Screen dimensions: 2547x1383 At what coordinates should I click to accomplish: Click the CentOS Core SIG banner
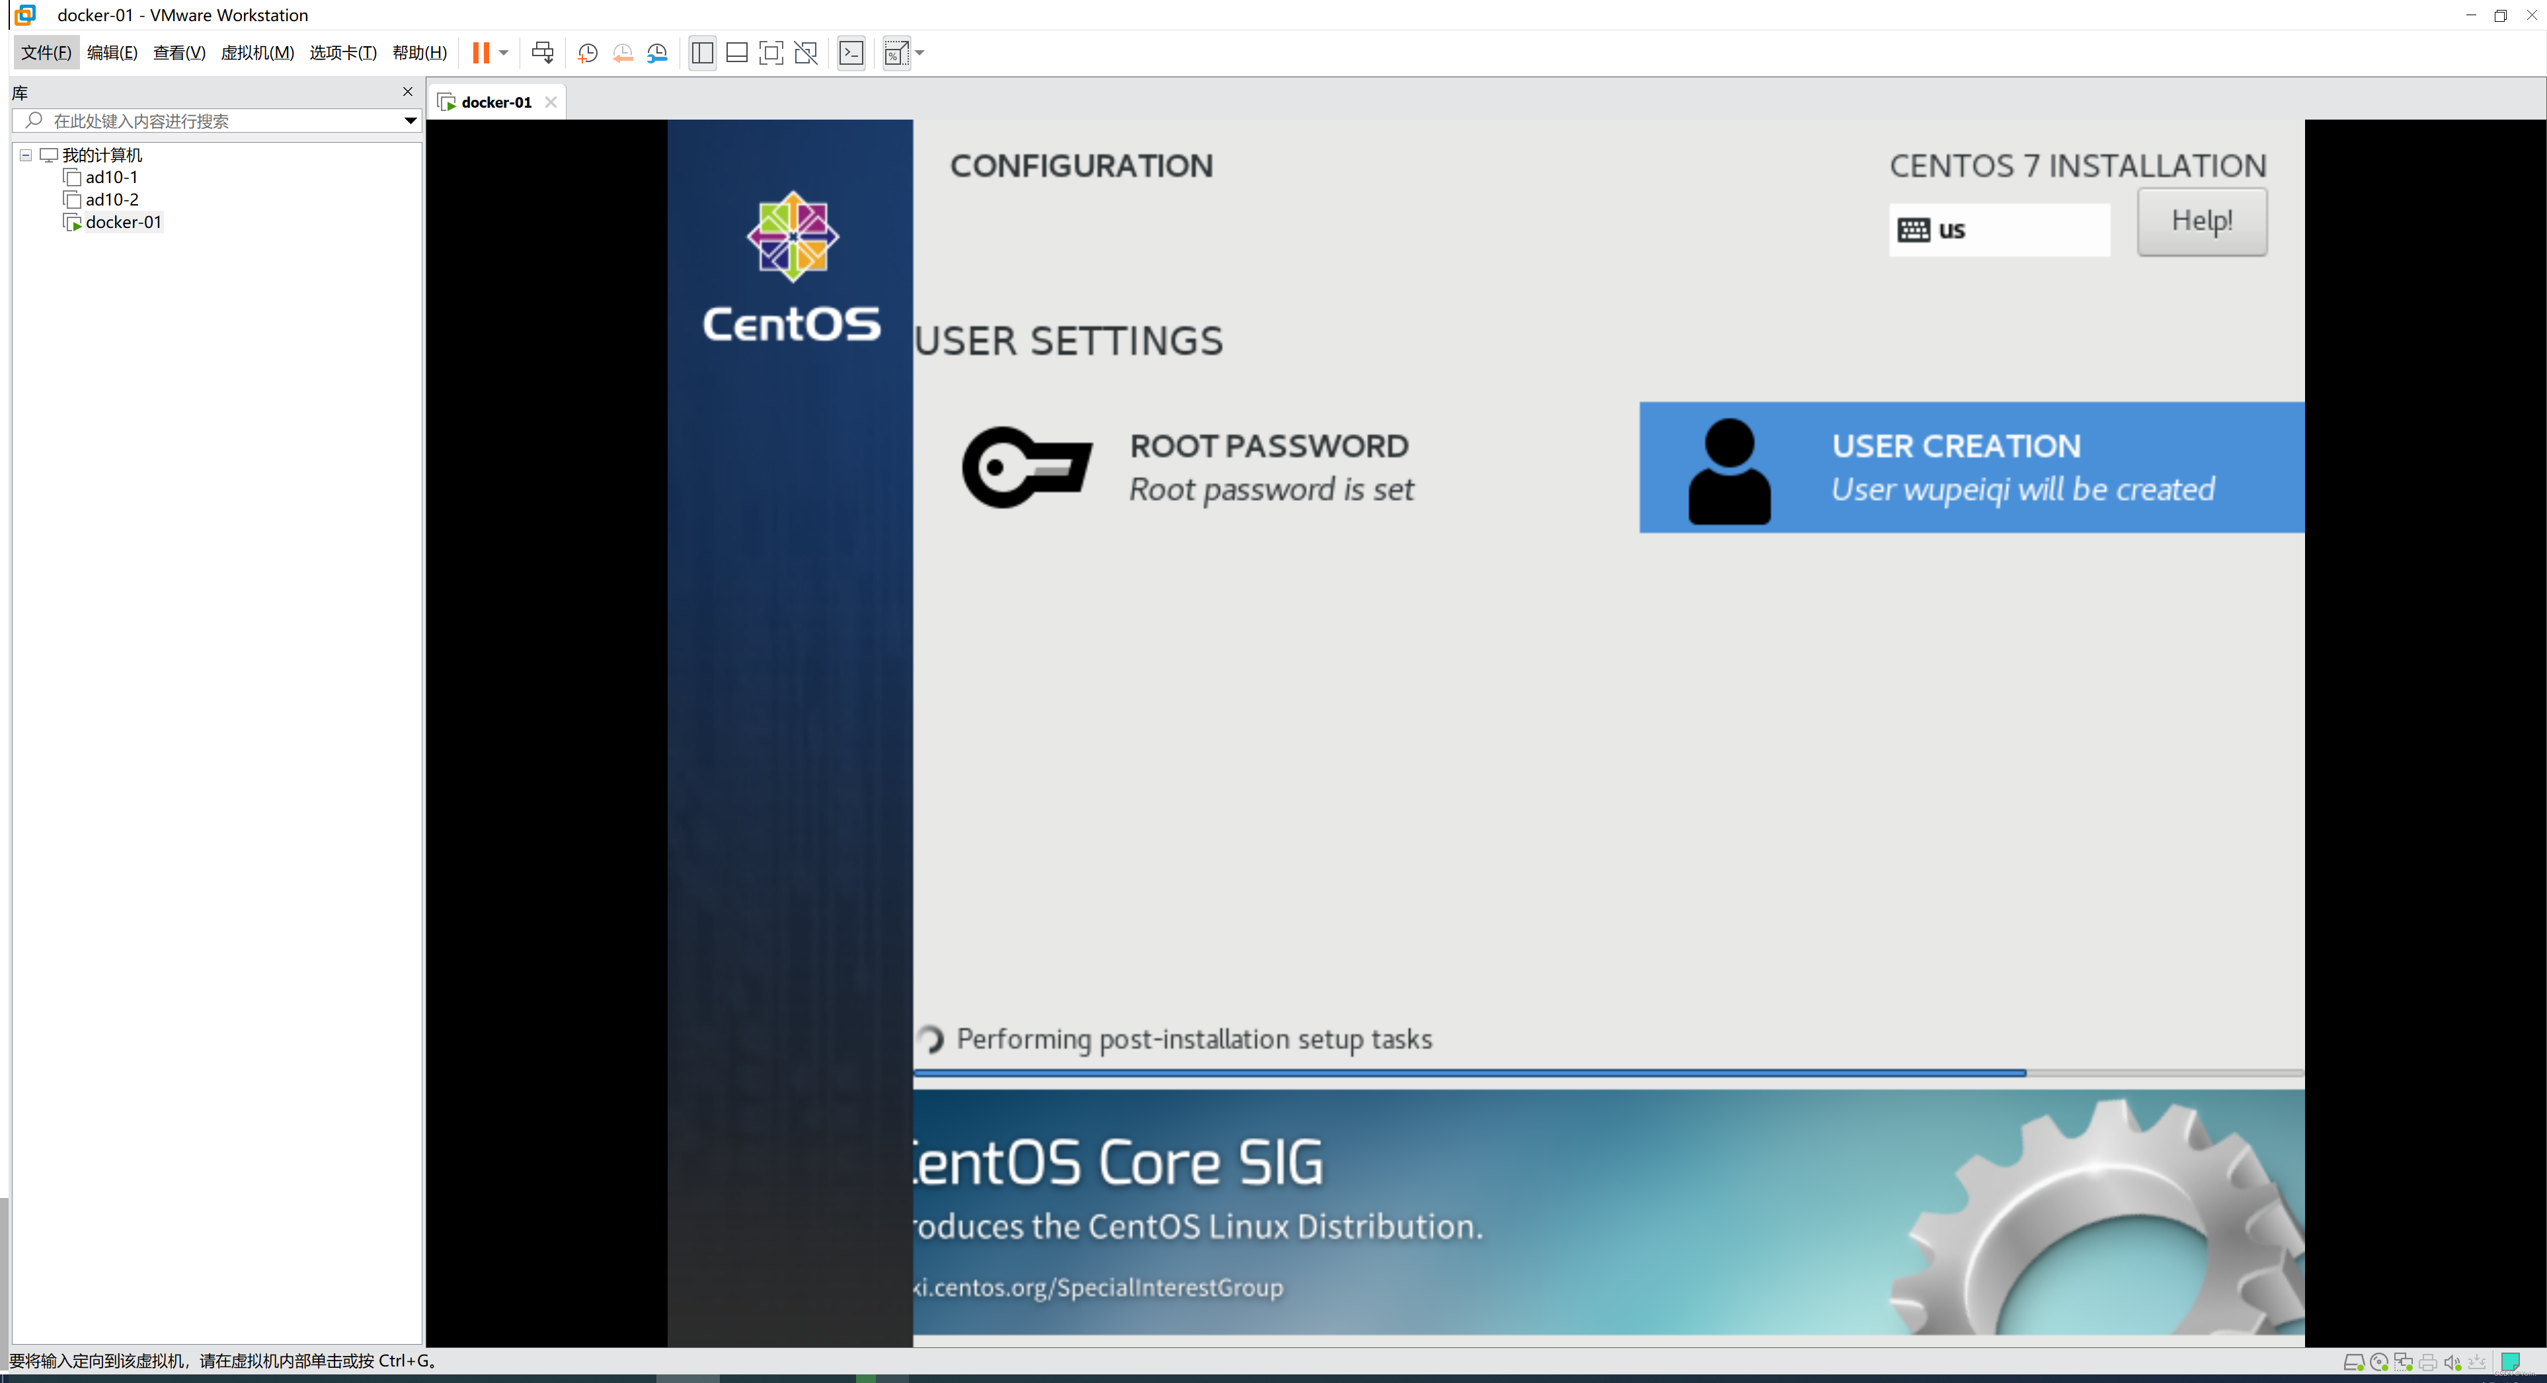point(1609,1212)
